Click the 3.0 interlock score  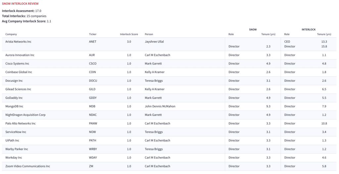point(129,41)
